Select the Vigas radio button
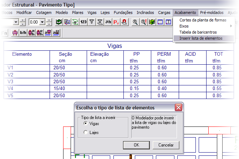This screenshot has height=159, width=239. [x=85, y=123]
